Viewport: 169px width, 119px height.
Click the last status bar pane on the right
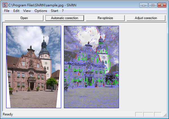coord(157,114)
